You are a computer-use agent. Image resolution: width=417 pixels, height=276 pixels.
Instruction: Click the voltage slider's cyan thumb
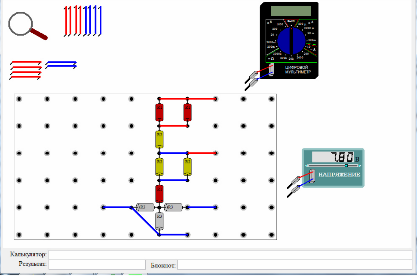pyautogui.click(x=346, y=166)
